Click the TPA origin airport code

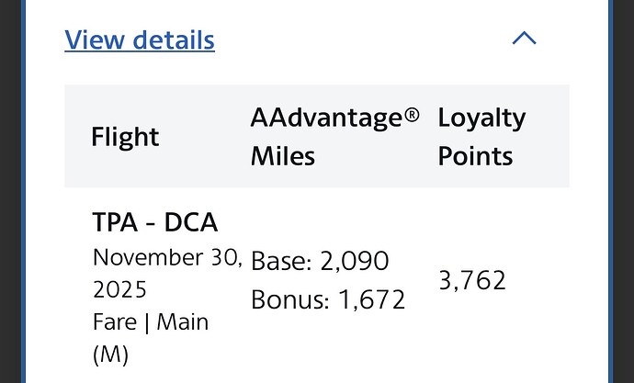114,223
